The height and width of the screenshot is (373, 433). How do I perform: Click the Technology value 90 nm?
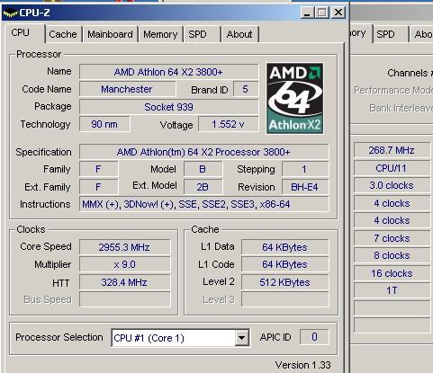104,124
